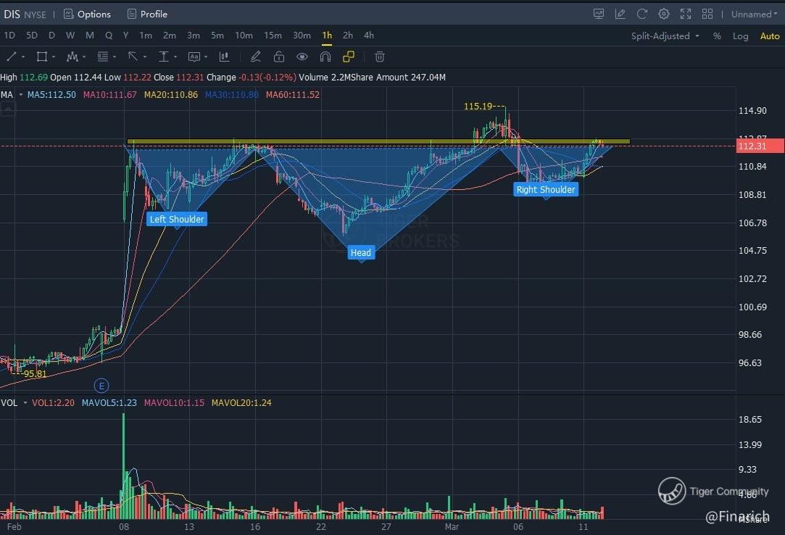Open the rectangle tool dropdown arrow
The height and width of the screenshot is (535, 785).
pos(54,57)
